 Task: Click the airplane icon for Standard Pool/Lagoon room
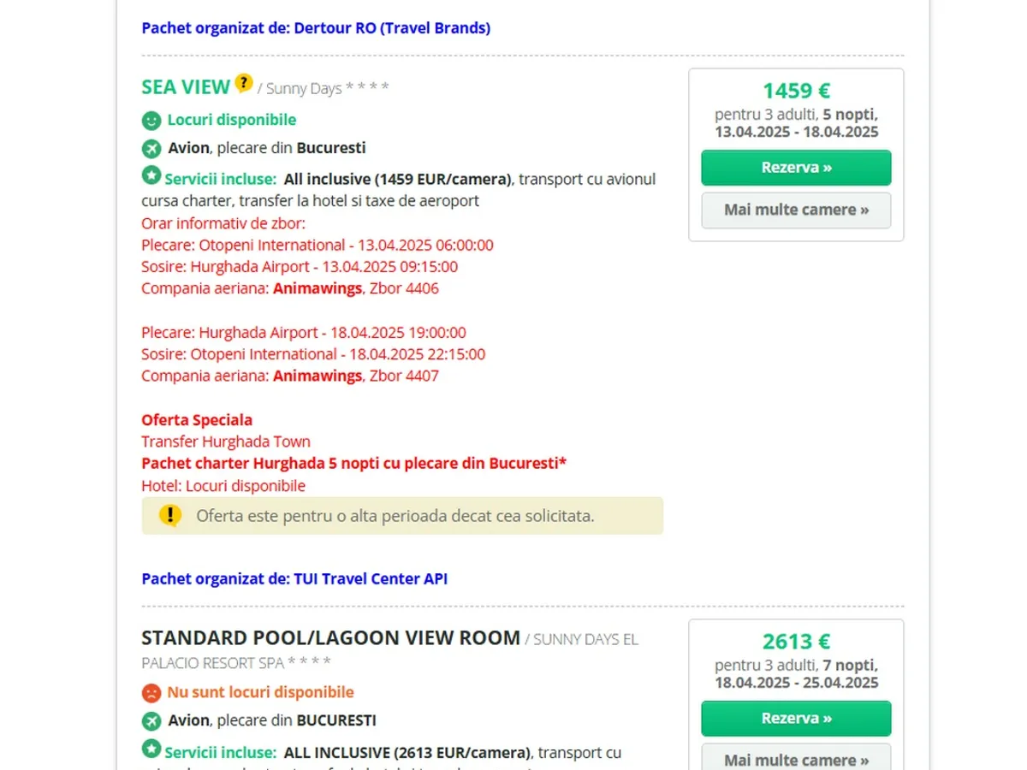pyautogui.click(x=151, y=721)
